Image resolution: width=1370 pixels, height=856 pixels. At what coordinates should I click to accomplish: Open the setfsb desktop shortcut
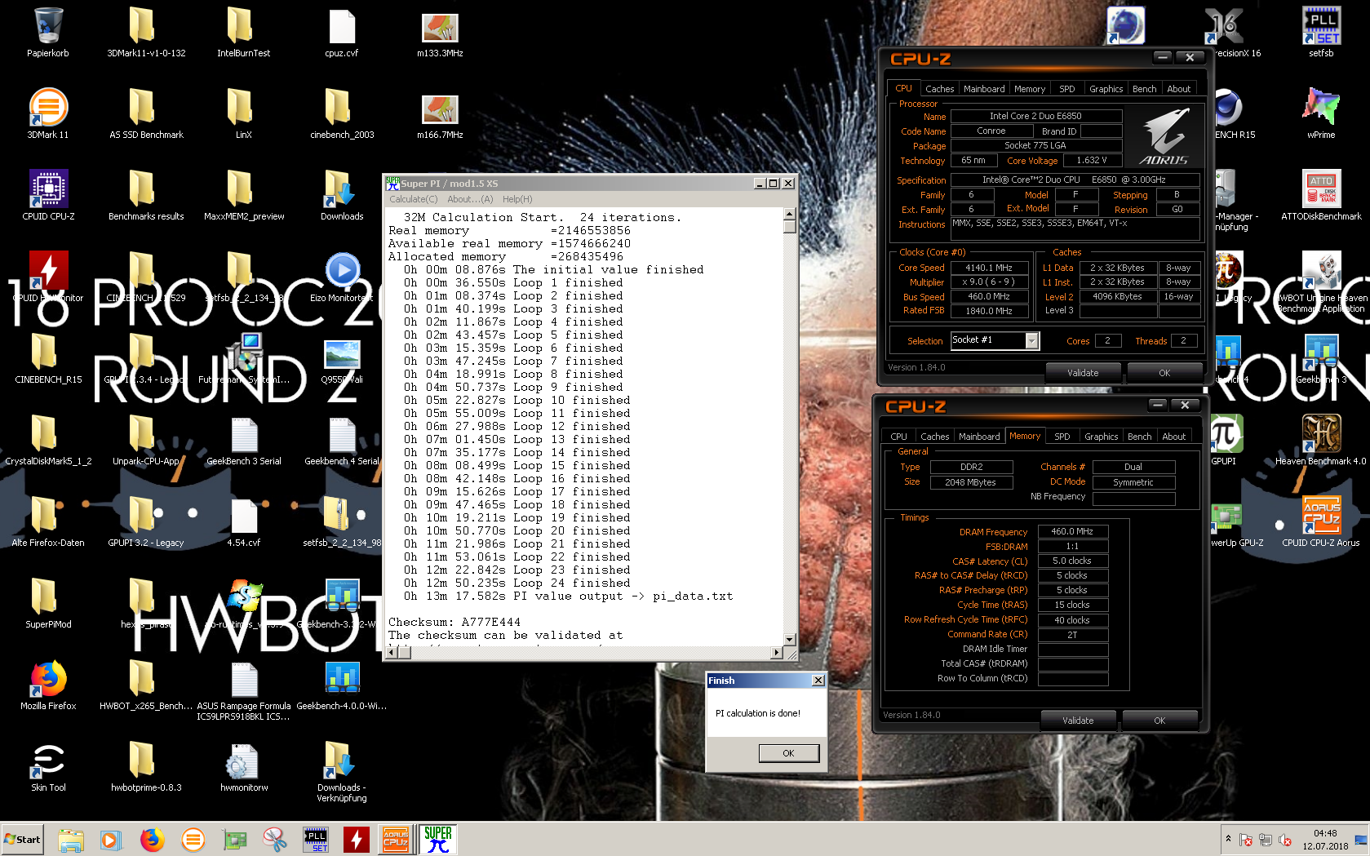1321,33
